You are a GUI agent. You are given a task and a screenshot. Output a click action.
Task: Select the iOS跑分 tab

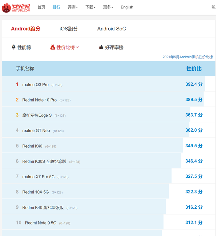(69, 29)
